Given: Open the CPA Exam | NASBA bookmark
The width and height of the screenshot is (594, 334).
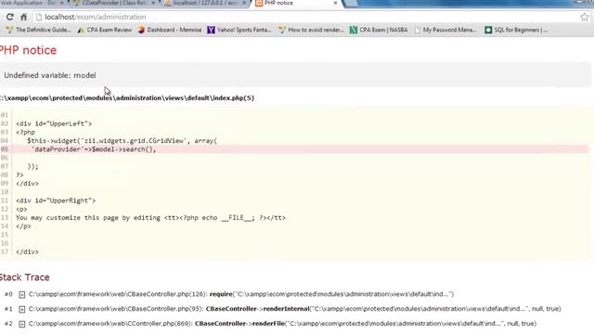Looking at the screenshot, I should click(x=379, y=30).
